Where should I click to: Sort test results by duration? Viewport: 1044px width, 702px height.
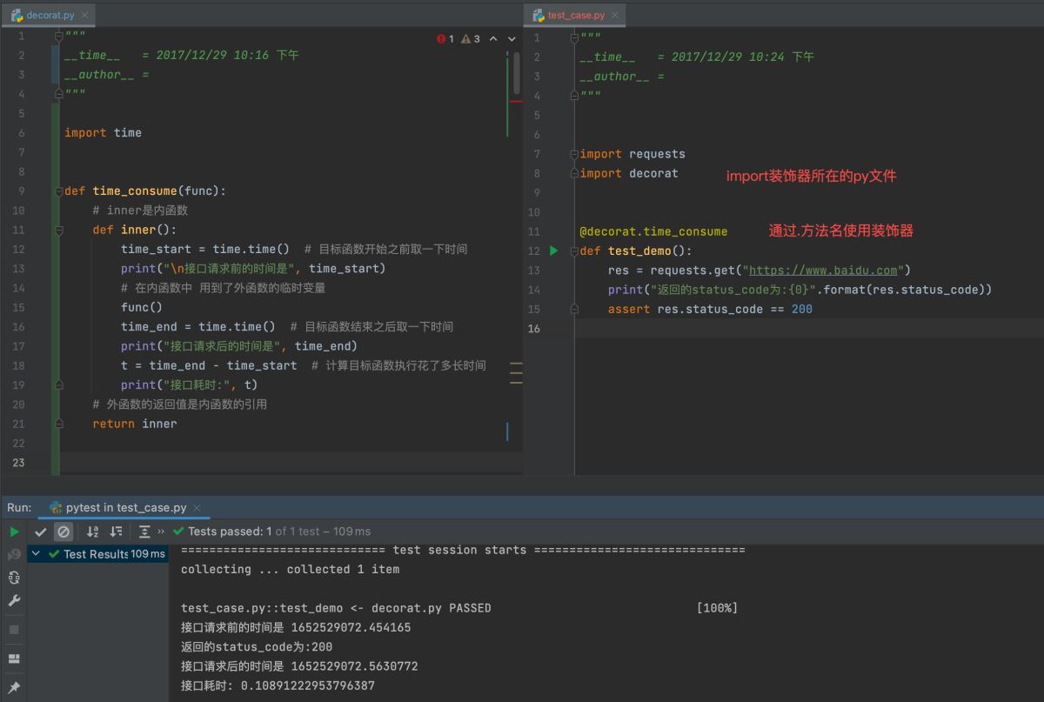[116, 532]
